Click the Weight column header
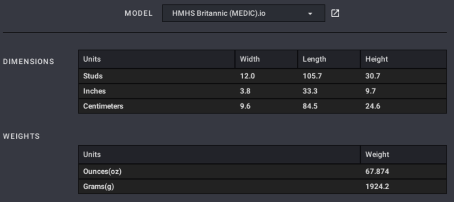Screen dimensions: 454x202 pyautogui.click(x=377, y=154)
